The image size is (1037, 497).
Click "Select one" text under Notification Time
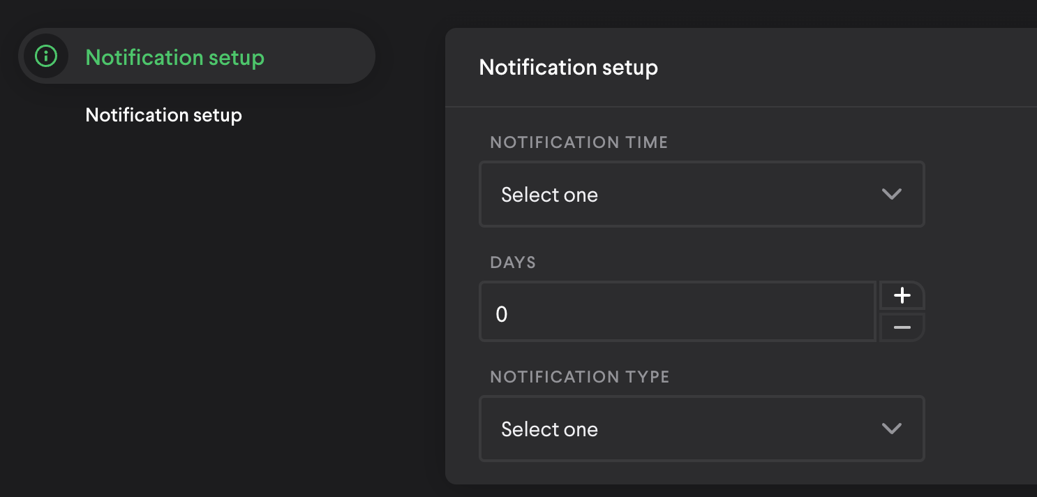point(549,195)
